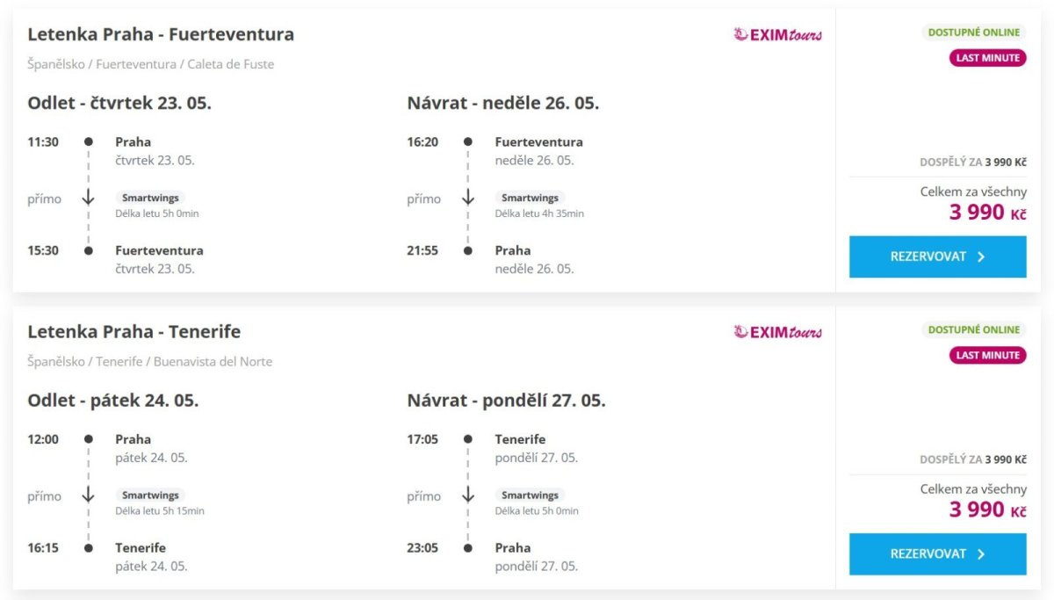Click arrow icon in Fuerteventura Rezervovat button

point(981,257)
